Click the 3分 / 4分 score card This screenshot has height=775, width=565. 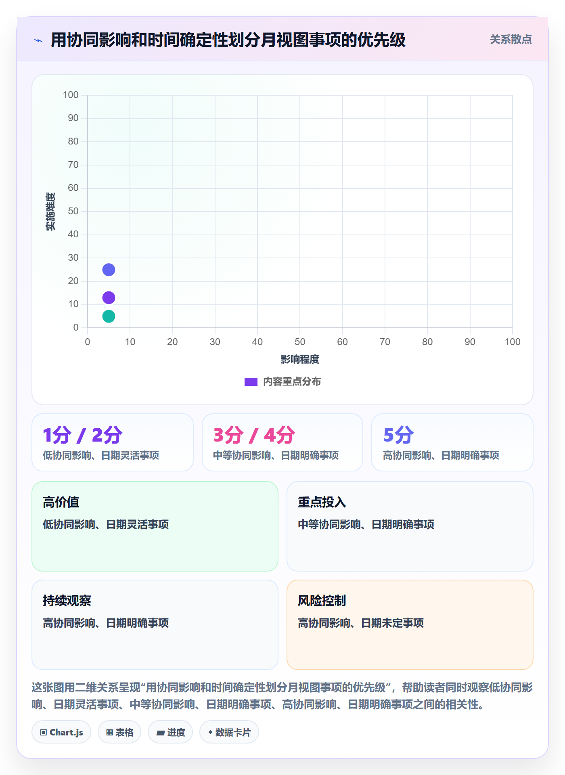click(282, 442)
